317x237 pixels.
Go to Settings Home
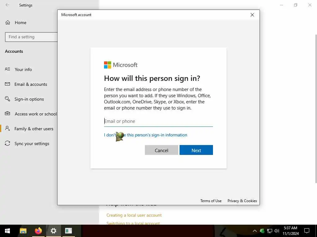coord(20,23)
